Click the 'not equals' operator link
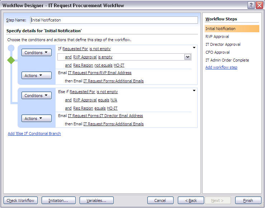Screen dimensions: 265x208 coord(103,65)
